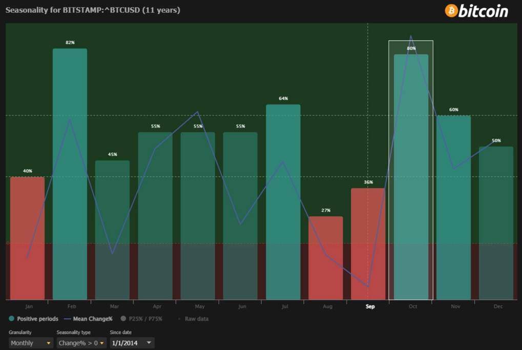Toggle the Mean Change% line legend
This screenshot has width=522, height=350.
tap(88, 319)
